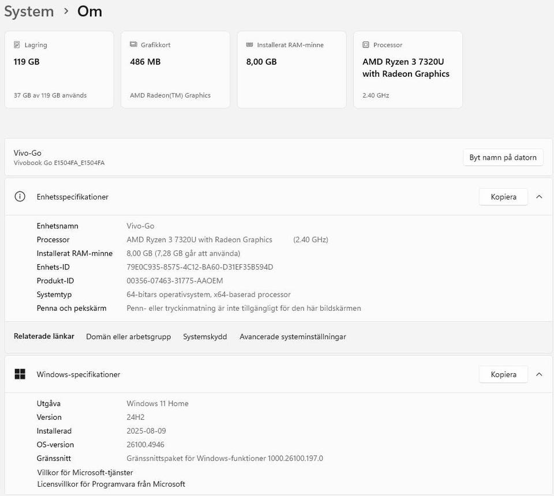This screenshot has width=554, height=496.
Task: Open Avancerade systeminställningar link
Action: click(x=293, y=337)
